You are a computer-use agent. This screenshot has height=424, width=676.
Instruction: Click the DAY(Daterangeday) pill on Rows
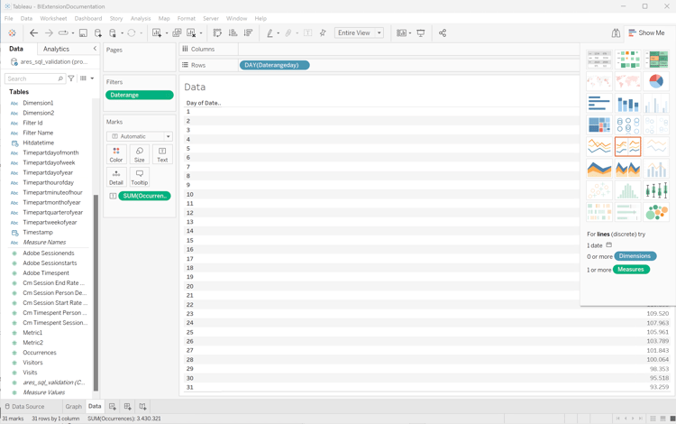[275, 65]
